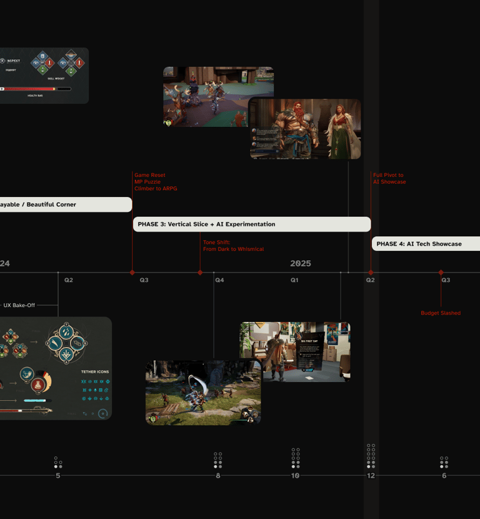Click the 'TETHER ICONS' heading
This screenshot has height=519, width=480.
[x=95, y=371]
